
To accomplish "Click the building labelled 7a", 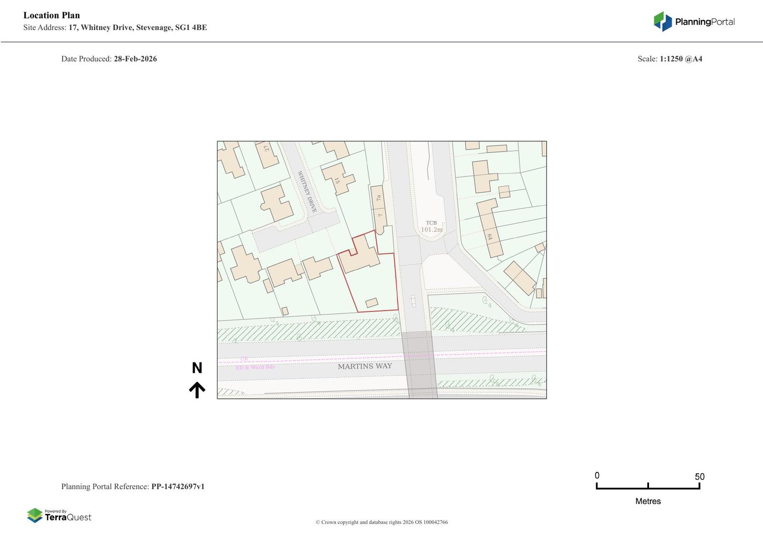I will [x=377, y=197].
